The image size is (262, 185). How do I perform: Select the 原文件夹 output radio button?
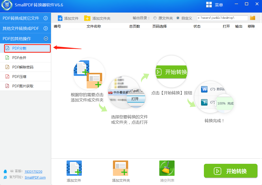pos(155,18)
